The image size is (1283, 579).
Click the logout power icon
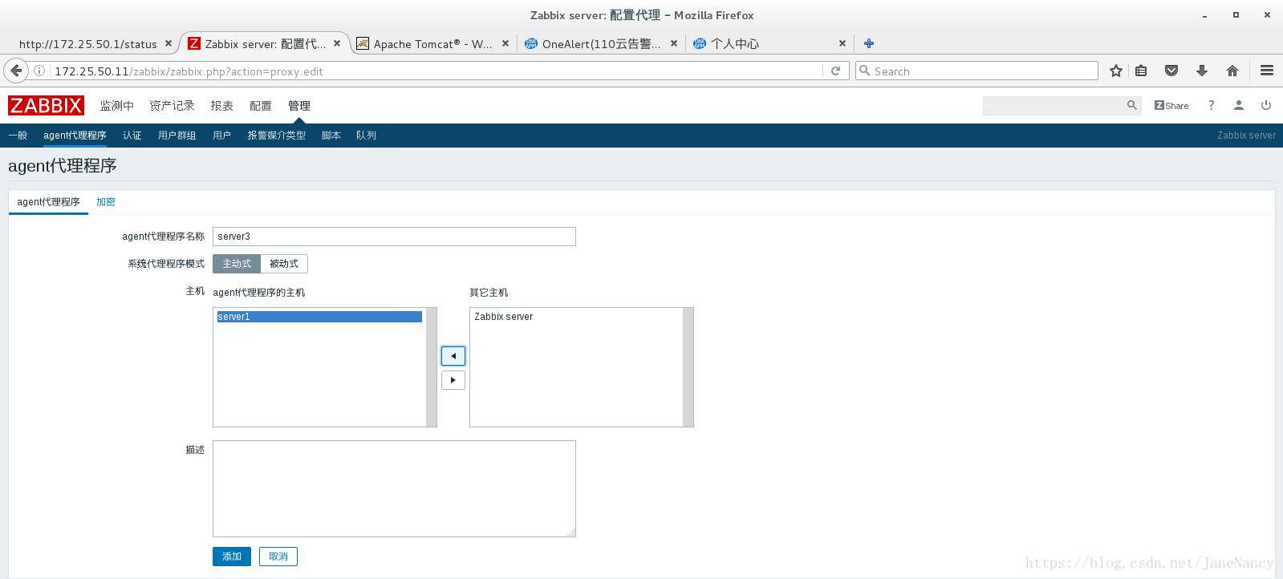1265,105
